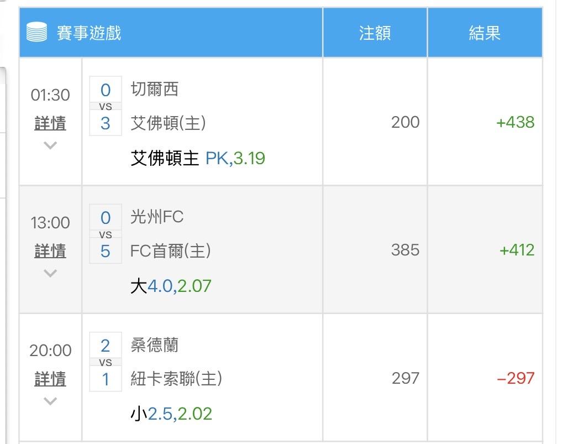
Task: Click the 注額 column header
Action: point(375,33)
